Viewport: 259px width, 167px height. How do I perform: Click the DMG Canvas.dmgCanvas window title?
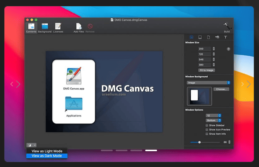coord(131,20)
